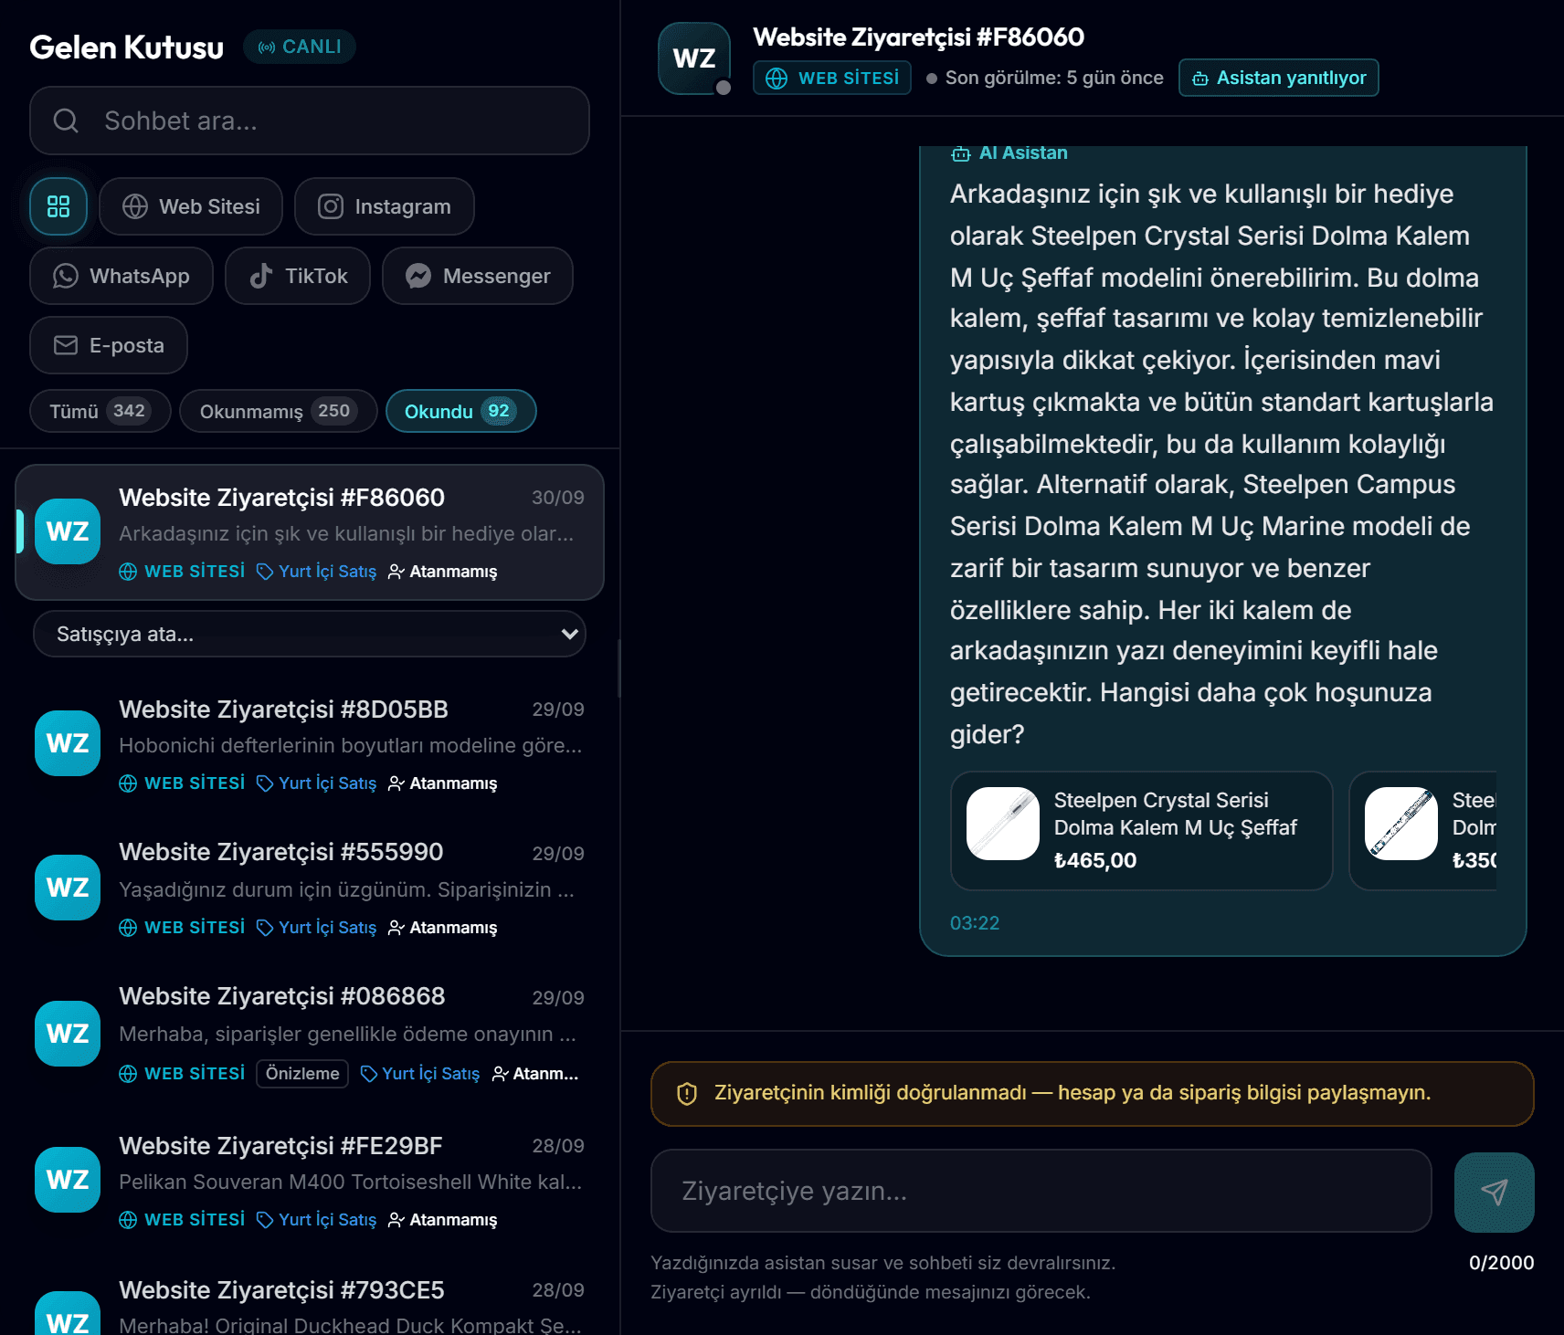Filter conversations by WhatsApp channel

coord(122,276)
